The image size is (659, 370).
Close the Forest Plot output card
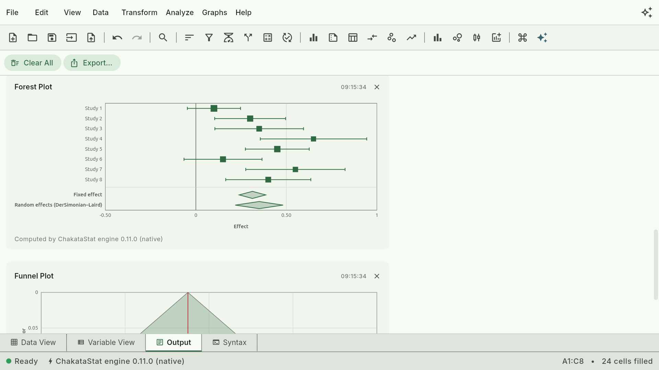pos(377,87)
